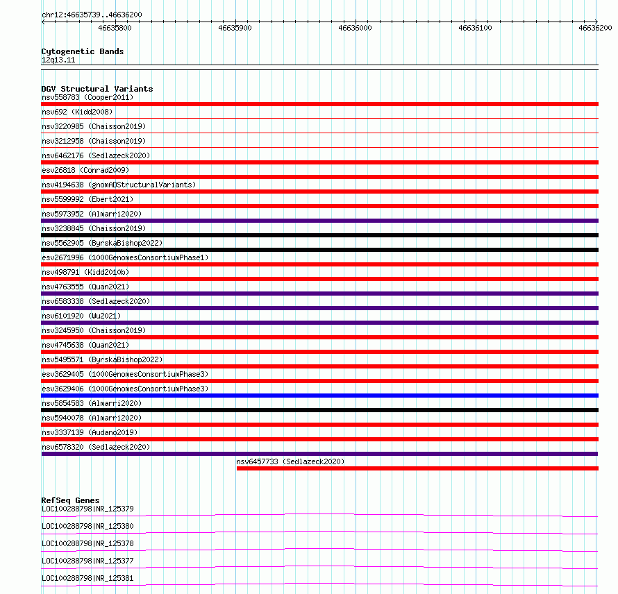Click nsv6462176 (Sedlazeck2020) label
This screenshot has width=618, height=594.
(96, 155)
